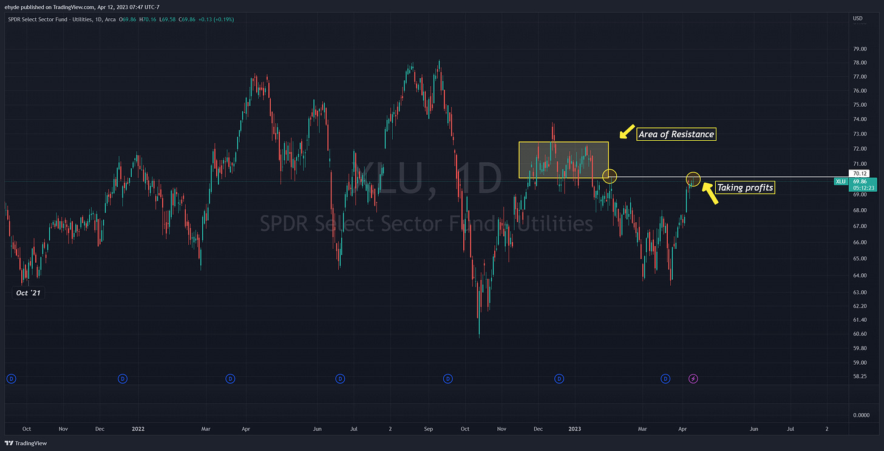
Task: Click the 'Sep' month label on time axis
Action: tap(428, 429)
